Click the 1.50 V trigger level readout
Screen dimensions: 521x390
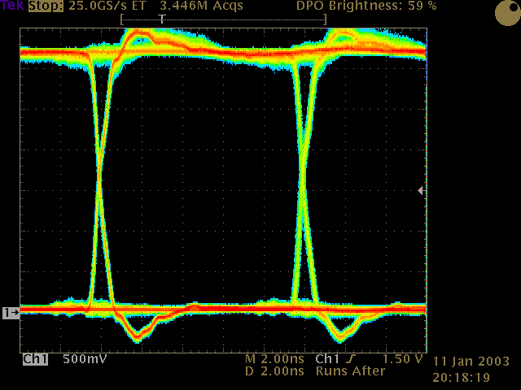403,359
